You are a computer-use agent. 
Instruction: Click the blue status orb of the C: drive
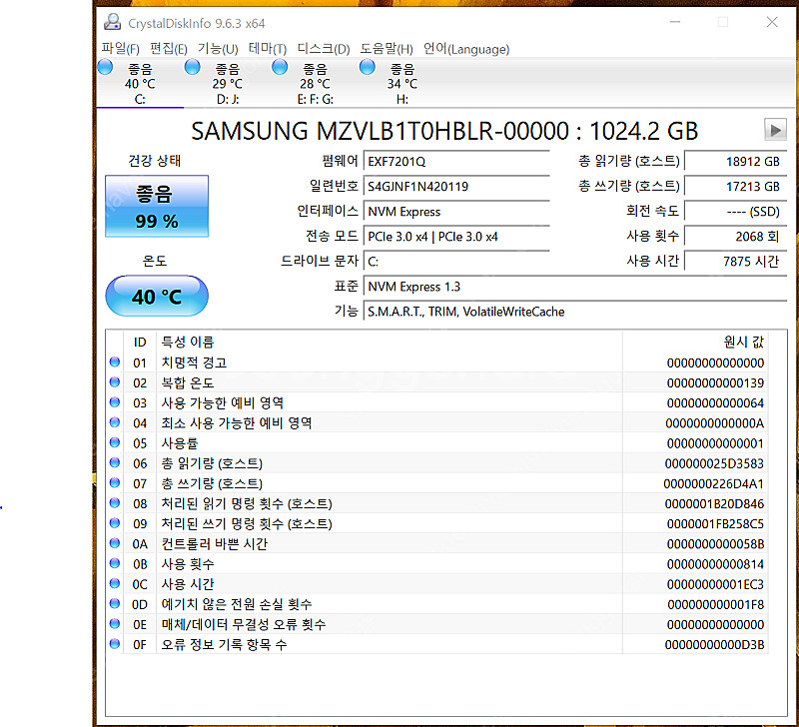click(x=105, y=67)
